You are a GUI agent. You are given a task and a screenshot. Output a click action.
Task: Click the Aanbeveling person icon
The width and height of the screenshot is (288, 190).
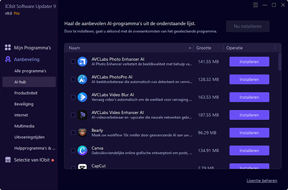click(x=8, y=59)
